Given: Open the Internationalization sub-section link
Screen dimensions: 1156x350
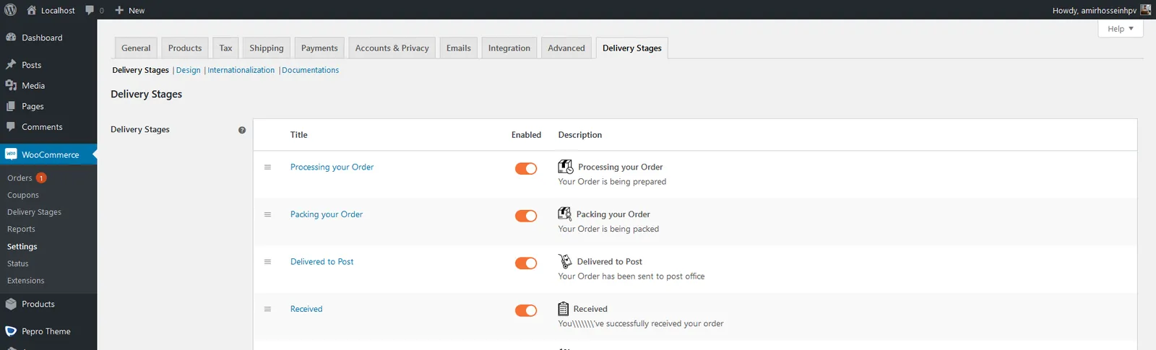Looking at the screenshot, I should pyautogui.click(x=241, y=70).
